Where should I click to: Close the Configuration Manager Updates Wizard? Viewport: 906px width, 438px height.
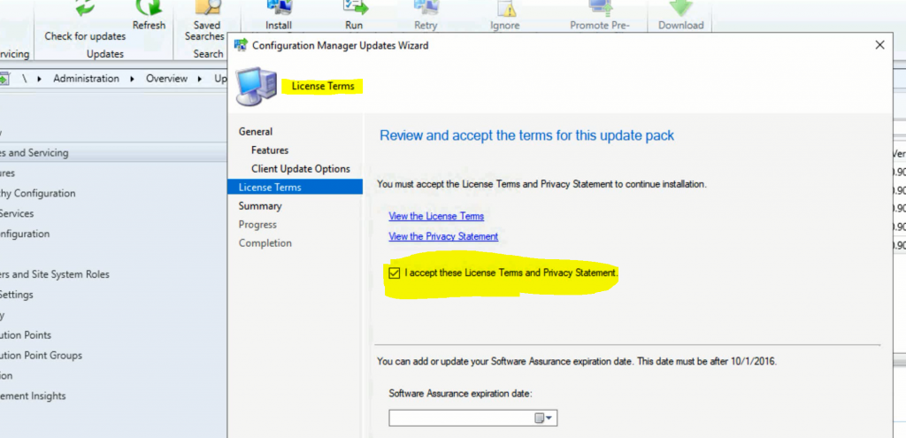click(x=879, y=45)
